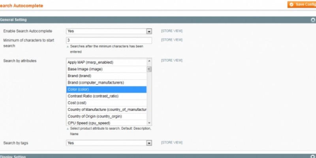Viewport: 316px width, 158px height.
Task: Select Brand (computer_manufacturers) attribute
Action: [106, 83]
